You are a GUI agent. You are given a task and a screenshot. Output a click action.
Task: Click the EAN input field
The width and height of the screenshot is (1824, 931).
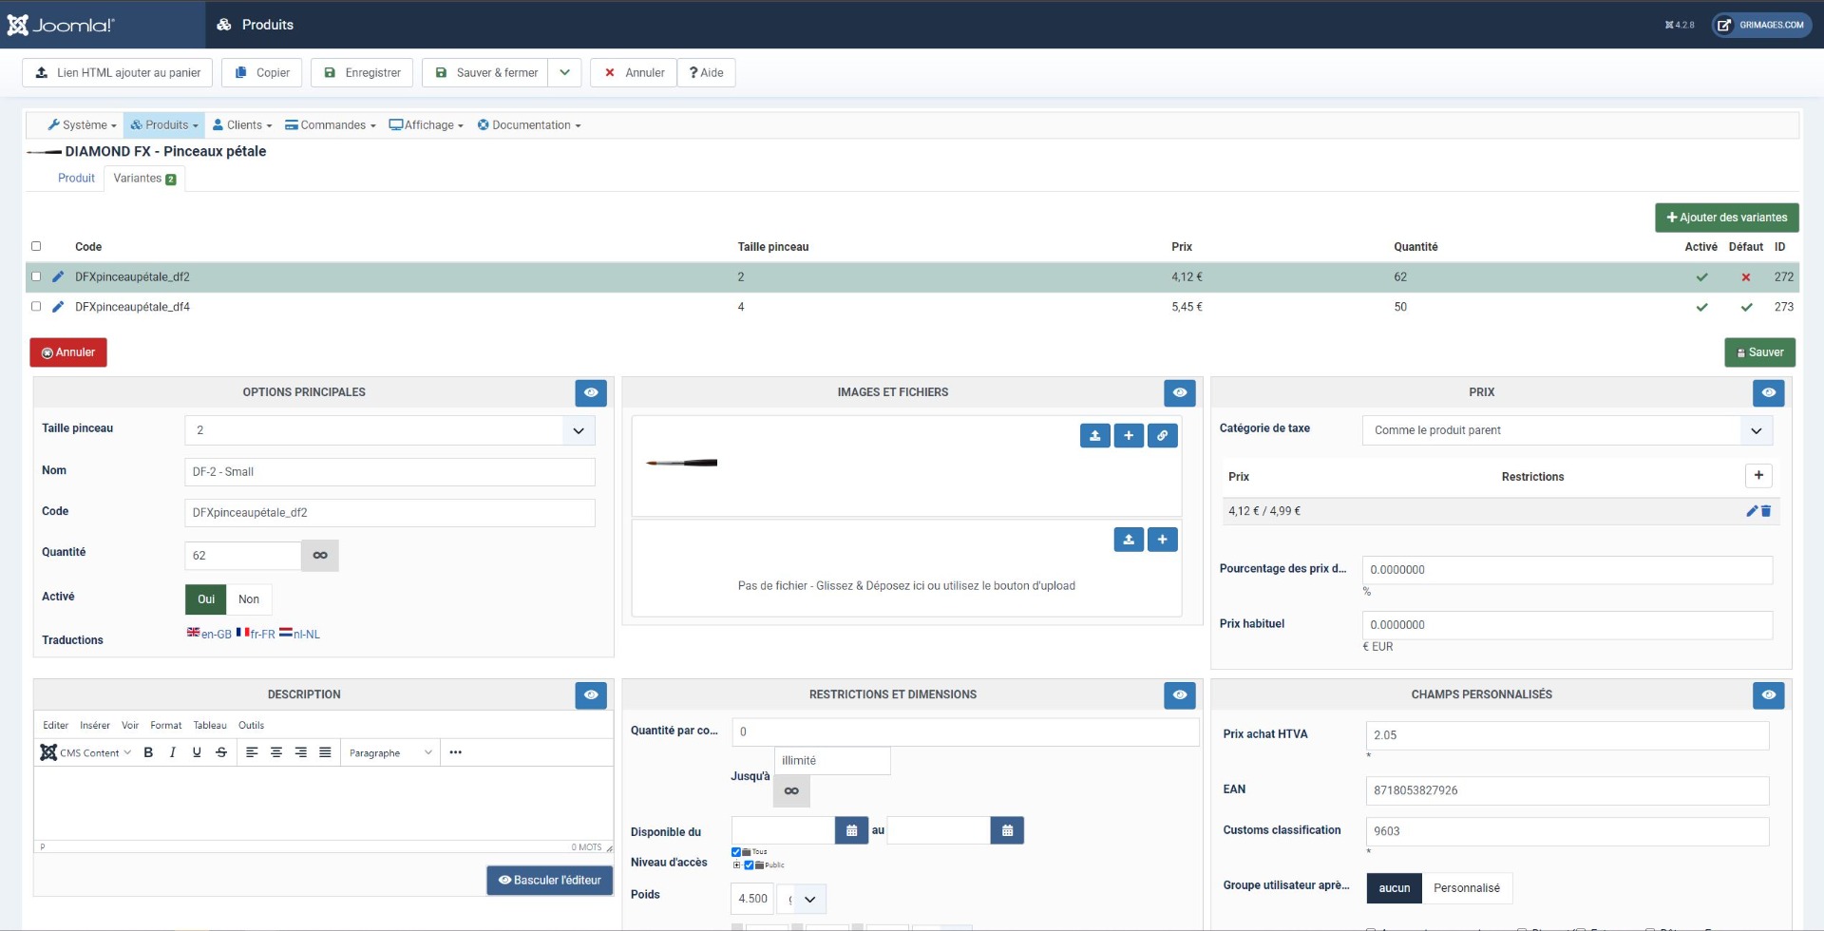(x=1567, y=790)
